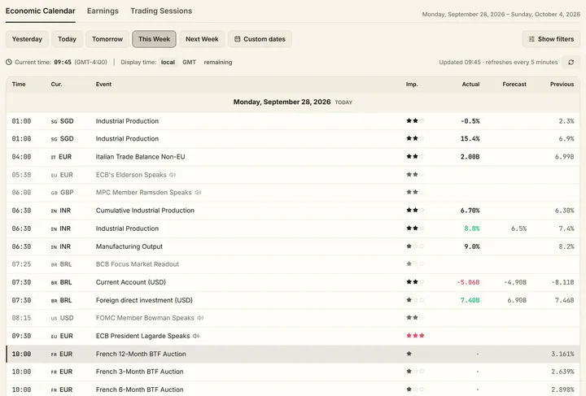Image resolution: width=586 pixels, height=396 pixels.
Task: Click the speaker icon beside ECB's Elderson Speaks
Action: (x=173, y=175)
